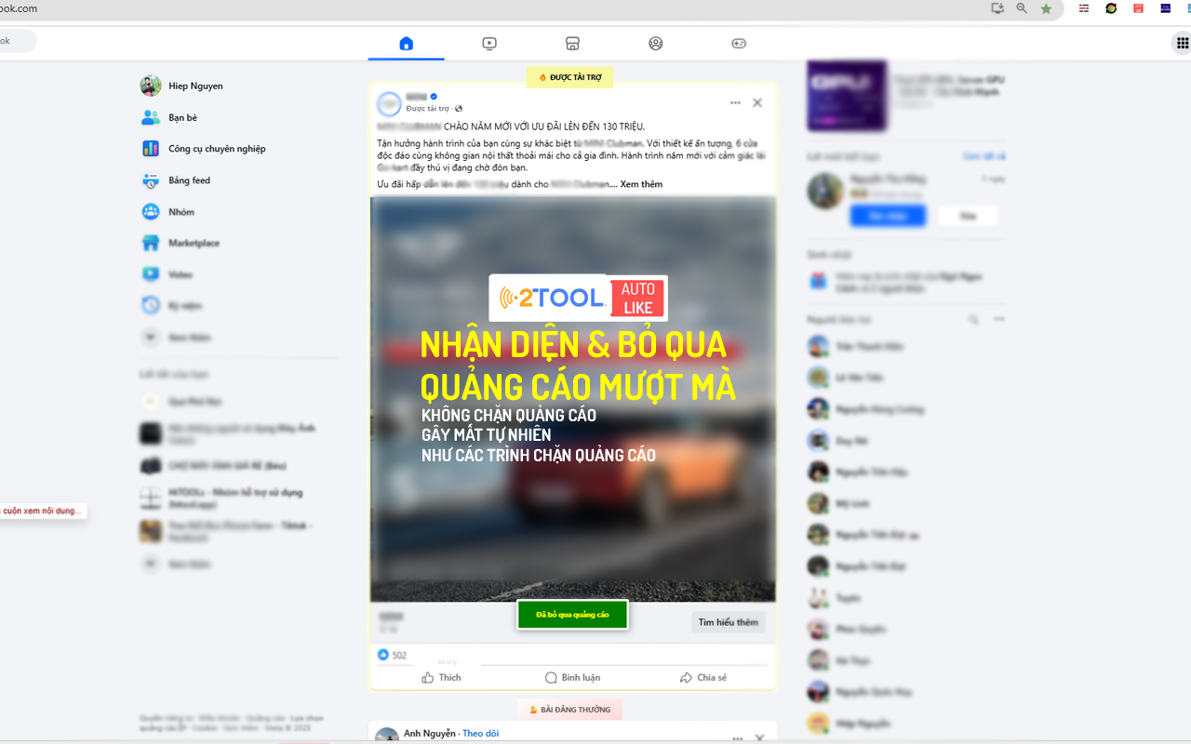Open the contacts list options menu
This screenshot has height=744, width=1191.
[x=998, y=319]
